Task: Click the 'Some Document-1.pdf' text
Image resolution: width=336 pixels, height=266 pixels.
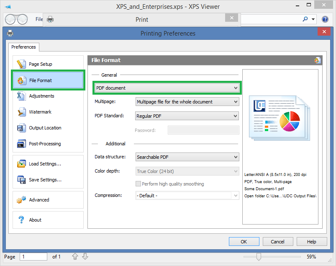Action: [264, 189]
